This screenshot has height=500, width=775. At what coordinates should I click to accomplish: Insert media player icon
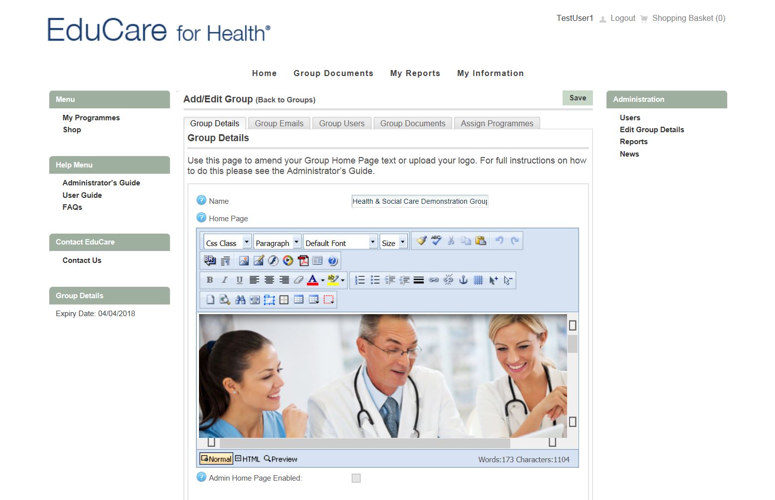click(288, 260)
